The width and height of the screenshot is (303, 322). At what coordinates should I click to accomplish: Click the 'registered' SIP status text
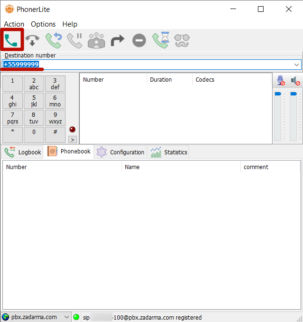(x=189, y=317)
